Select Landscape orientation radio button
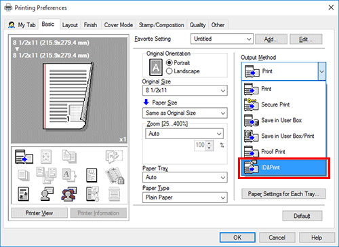The height and width of the screenshot is (247, 339). pyautogui.click(x=169, y=71)
